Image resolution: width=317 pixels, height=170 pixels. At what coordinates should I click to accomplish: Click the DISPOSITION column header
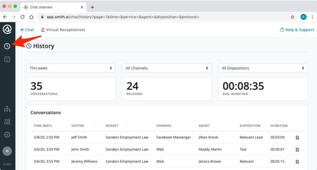coord(250,126)
